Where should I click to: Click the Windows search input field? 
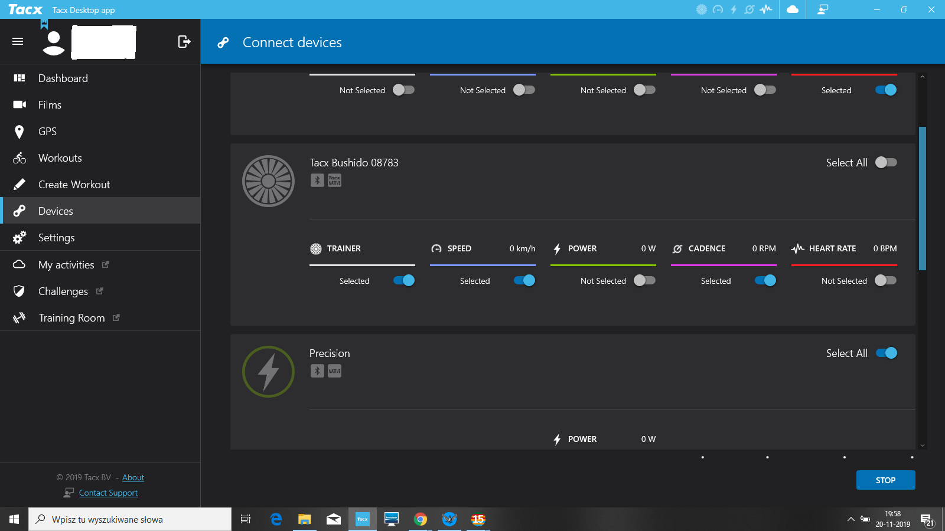point(130,519)
